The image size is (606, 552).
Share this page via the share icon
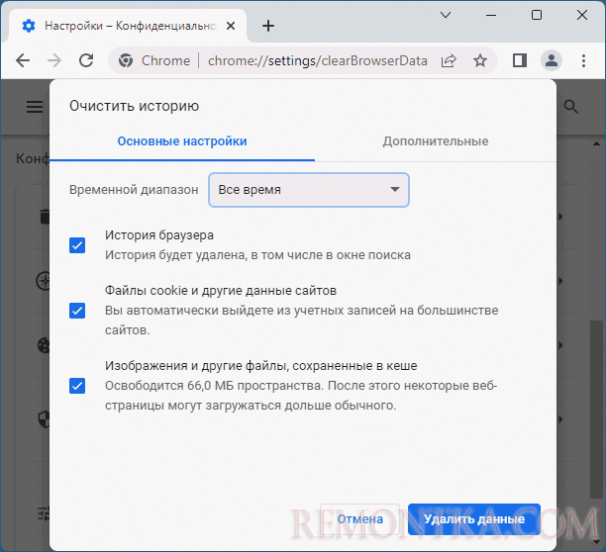[449, 60]
